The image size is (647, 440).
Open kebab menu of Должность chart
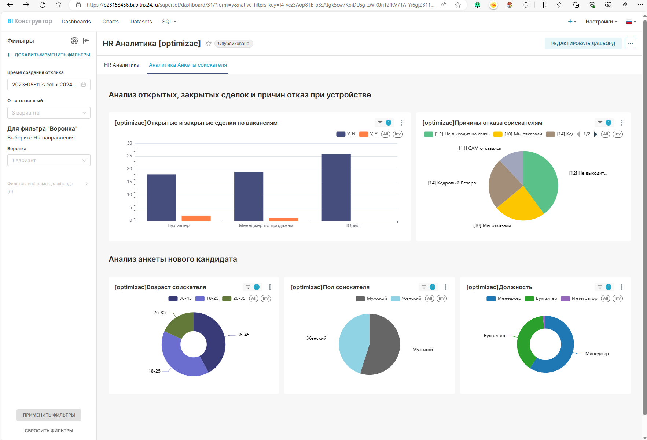621,287
